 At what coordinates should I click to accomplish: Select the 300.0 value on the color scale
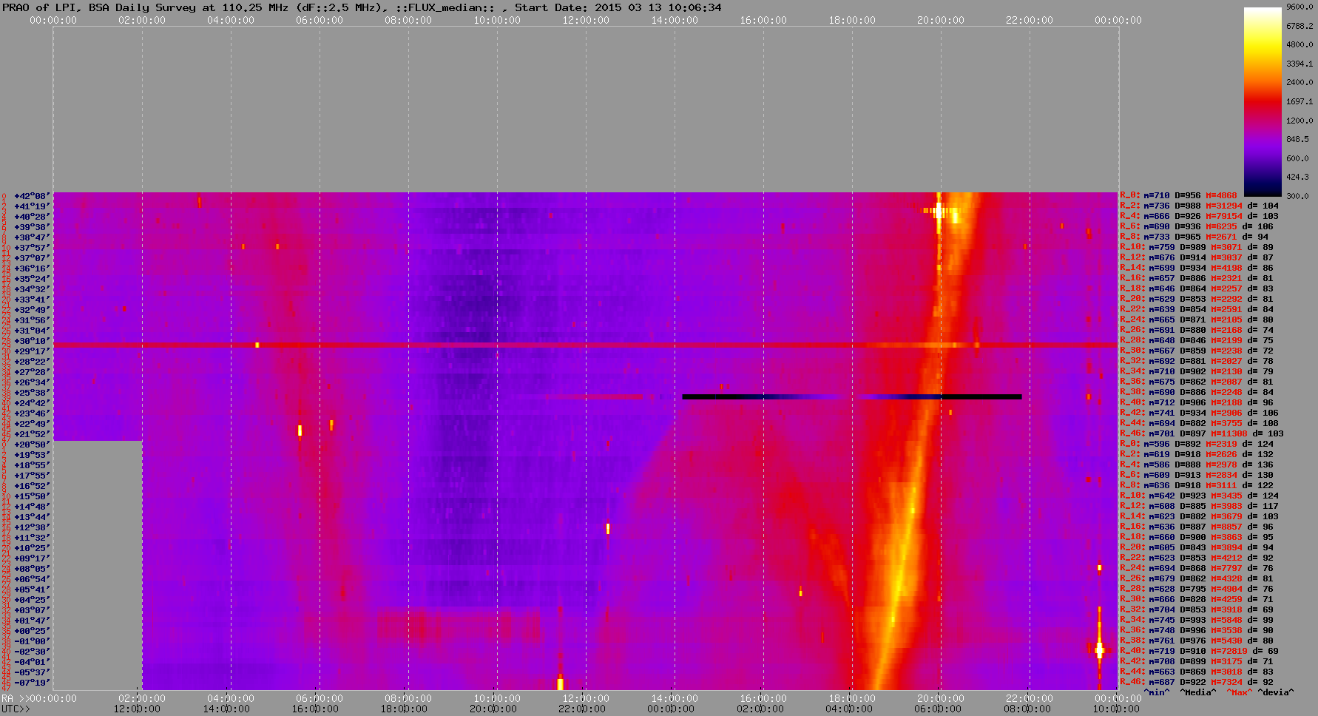pyautogui.click(x=1297, y=196)
